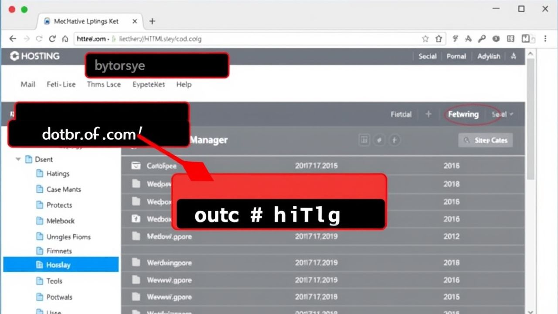This screenshot has height=314, width=558.
Task: Toggle the bookmark star in the address bar
Action: [x=425, y=39]
